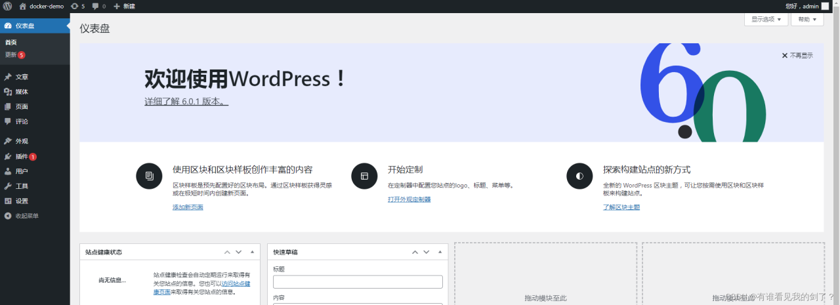The width and height of the screenshot is (840, 305).
Task: Click the 外观 paintbrush icon in sidebar
Action: click(8, 141)
